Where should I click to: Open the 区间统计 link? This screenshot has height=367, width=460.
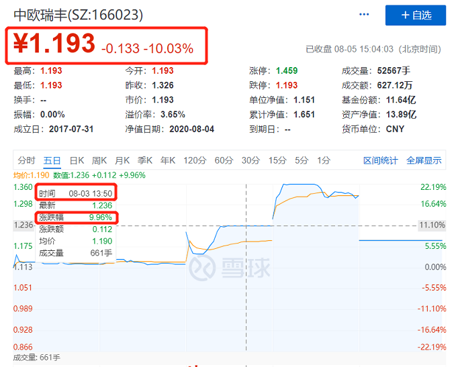click(381, 160)
